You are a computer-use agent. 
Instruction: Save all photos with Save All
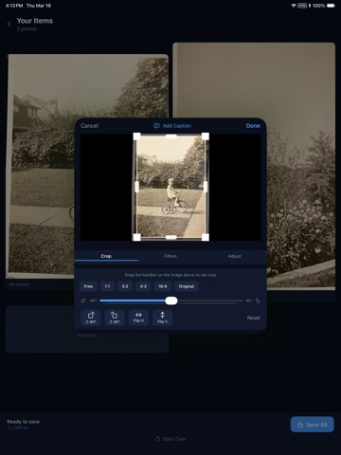pyautogui.click(x=312, y=425)
